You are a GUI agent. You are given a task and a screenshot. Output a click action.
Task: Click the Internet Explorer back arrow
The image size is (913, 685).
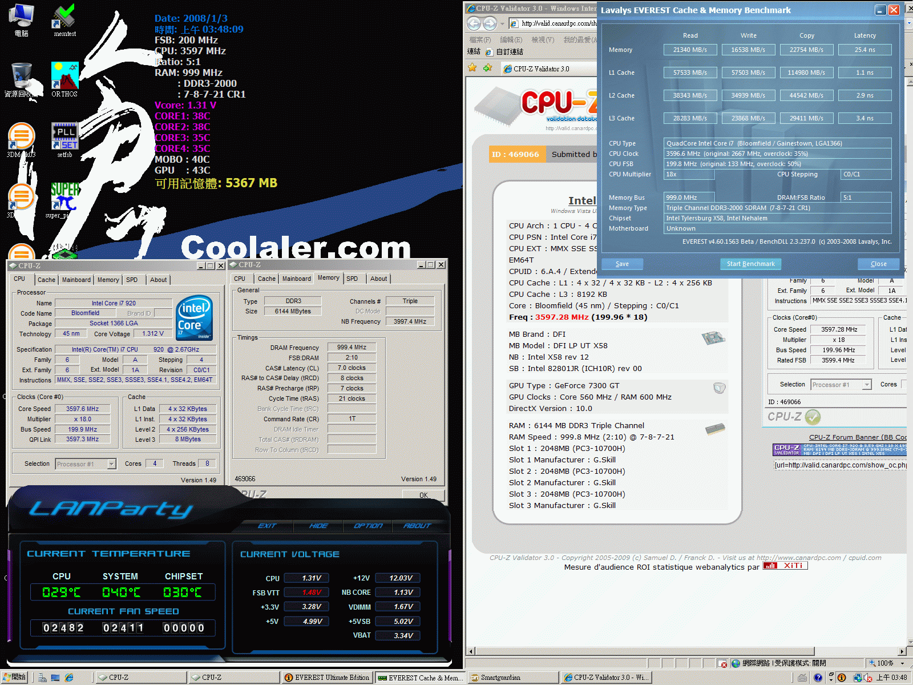(x=474, y=23)
